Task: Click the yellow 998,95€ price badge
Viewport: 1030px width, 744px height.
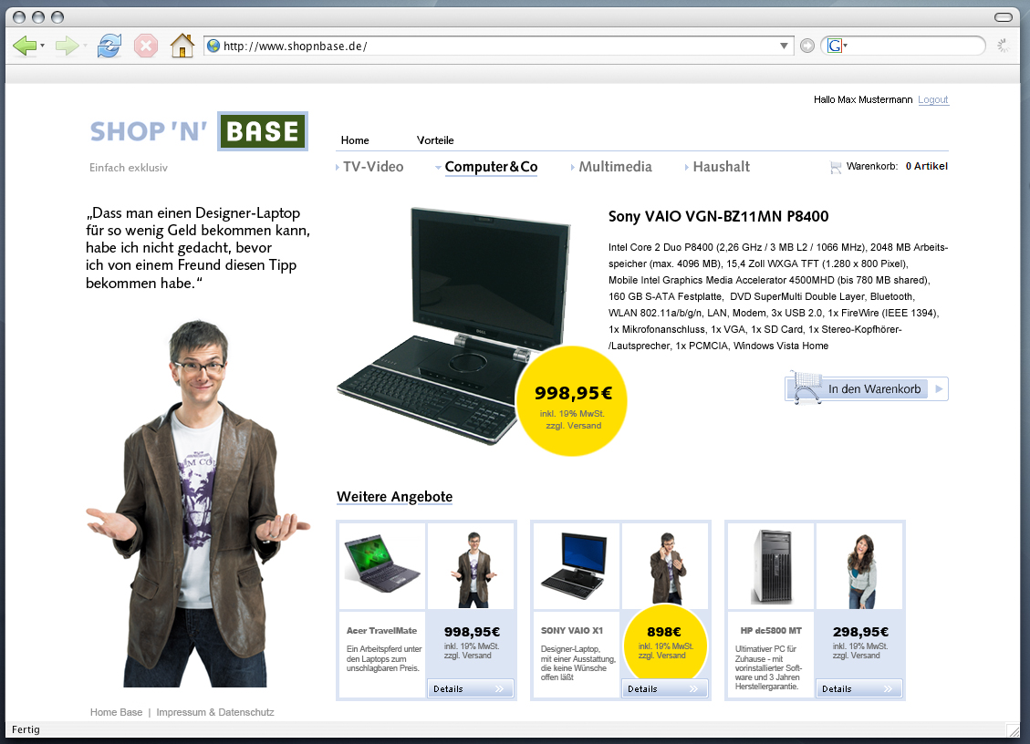Action: point(573,400)
